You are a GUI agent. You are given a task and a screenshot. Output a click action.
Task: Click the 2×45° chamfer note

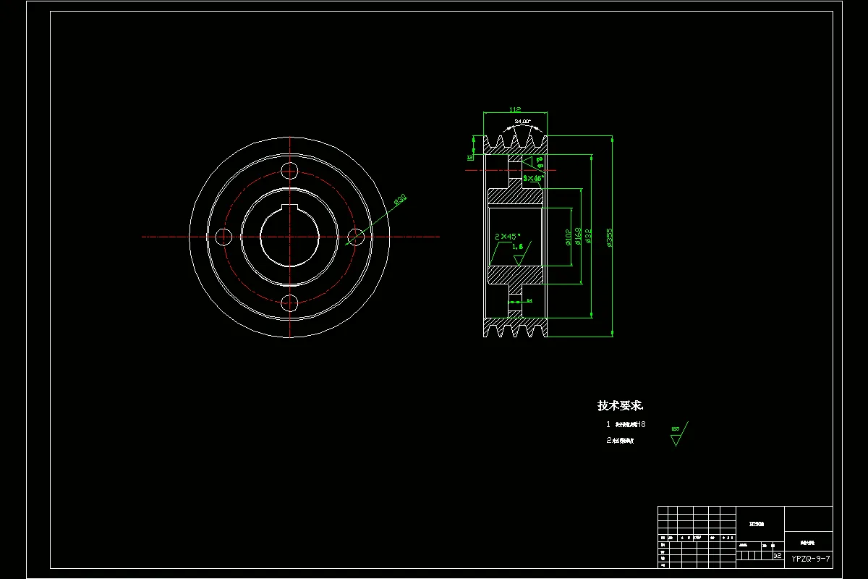pyautogui.click(x=509, y=237)
